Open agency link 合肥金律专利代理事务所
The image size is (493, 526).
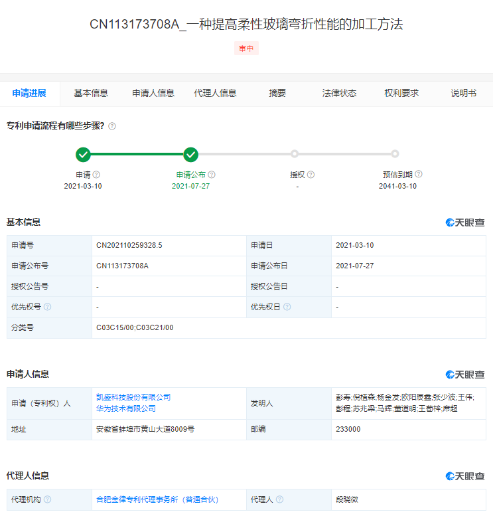pos(157,499)
